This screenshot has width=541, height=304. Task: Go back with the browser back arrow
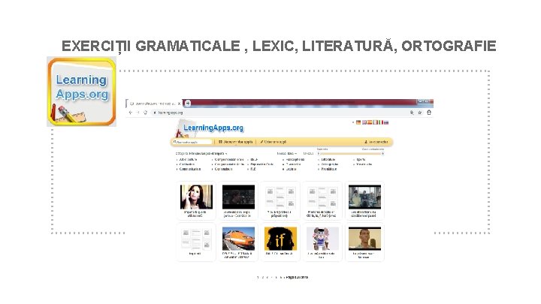(x=131, y=113)
